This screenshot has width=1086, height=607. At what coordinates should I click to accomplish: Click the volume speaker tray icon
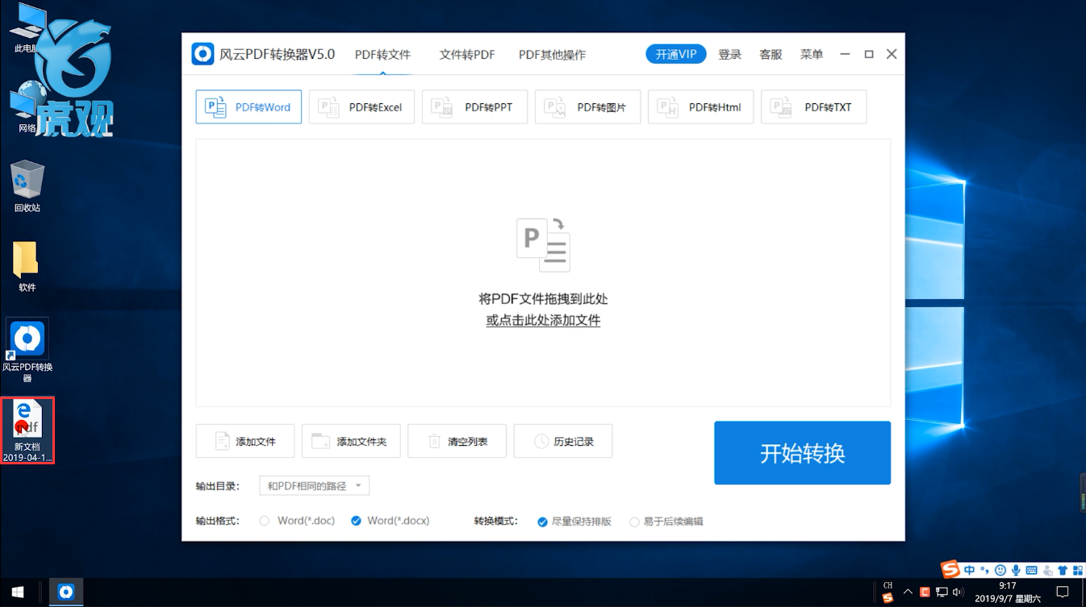click(x=958, y=592)
